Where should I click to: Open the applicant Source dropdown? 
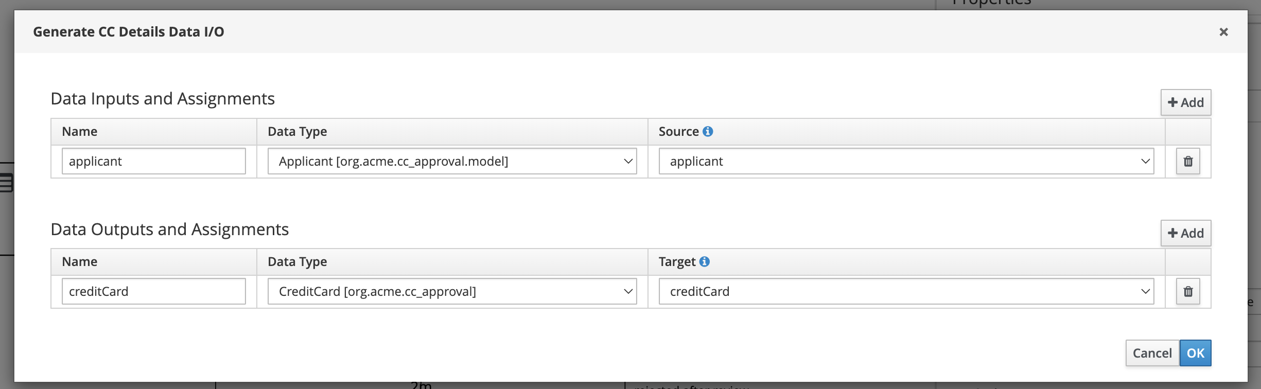(906, 162)
